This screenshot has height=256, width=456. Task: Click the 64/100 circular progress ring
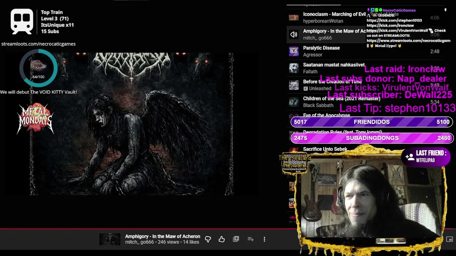click(x=38, y=68)
